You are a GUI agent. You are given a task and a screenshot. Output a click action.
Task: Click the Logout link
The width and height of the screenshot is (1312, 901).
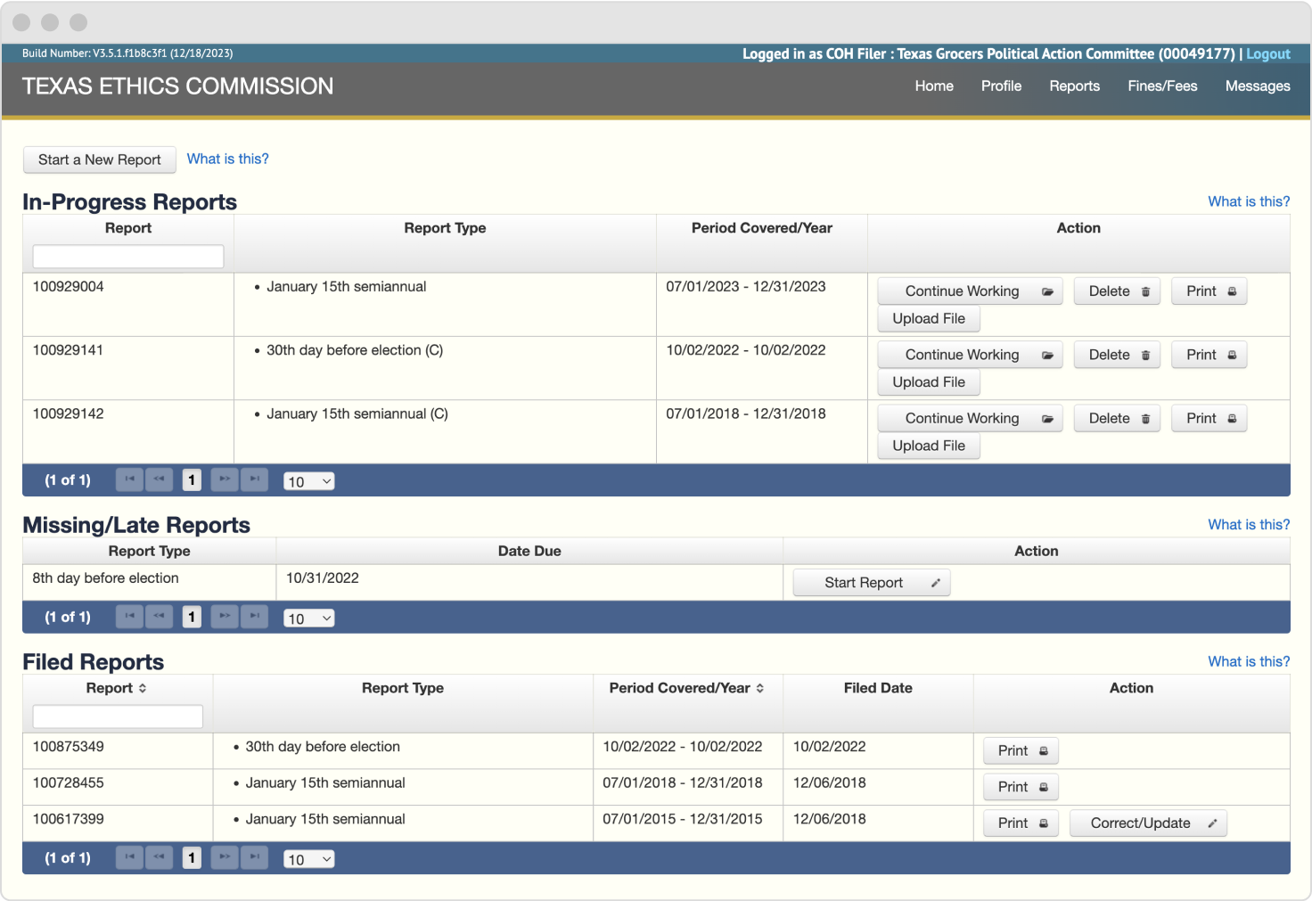click(1267, 53)
